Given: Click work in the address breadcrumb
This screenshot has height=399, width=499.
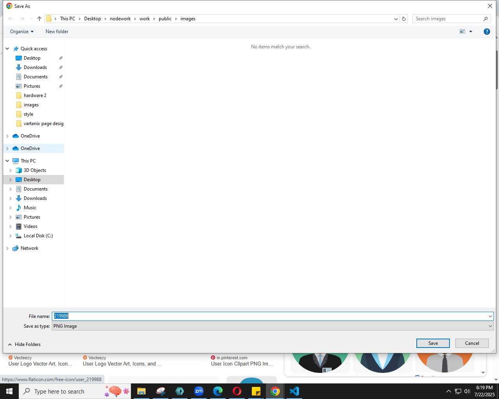Looking at the screenshot, I should (145, 19).
